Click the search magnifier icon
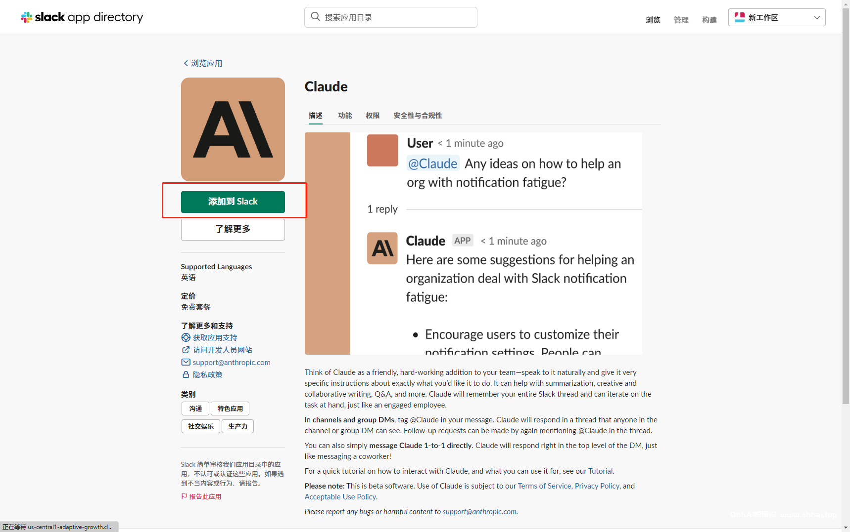 [315, 17]
